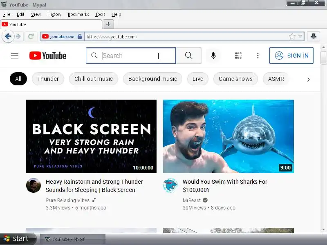The width and height of the screenshot is (327, 245).
Task: Click the youtube.com site identity icon
Action: point(45,36)
